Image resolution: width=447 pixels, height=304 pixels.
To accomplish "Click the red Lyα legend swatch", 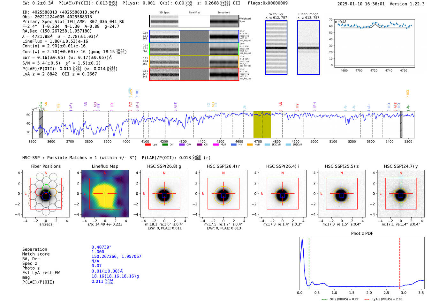I will point(148,145).
